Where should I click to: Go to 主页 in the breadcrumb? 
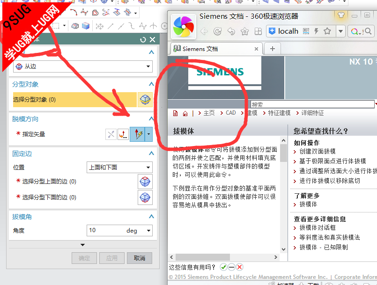pos(209,113)
